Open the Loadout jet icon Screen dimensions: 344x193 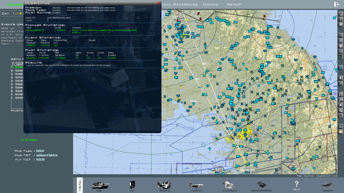click(196, 185)
